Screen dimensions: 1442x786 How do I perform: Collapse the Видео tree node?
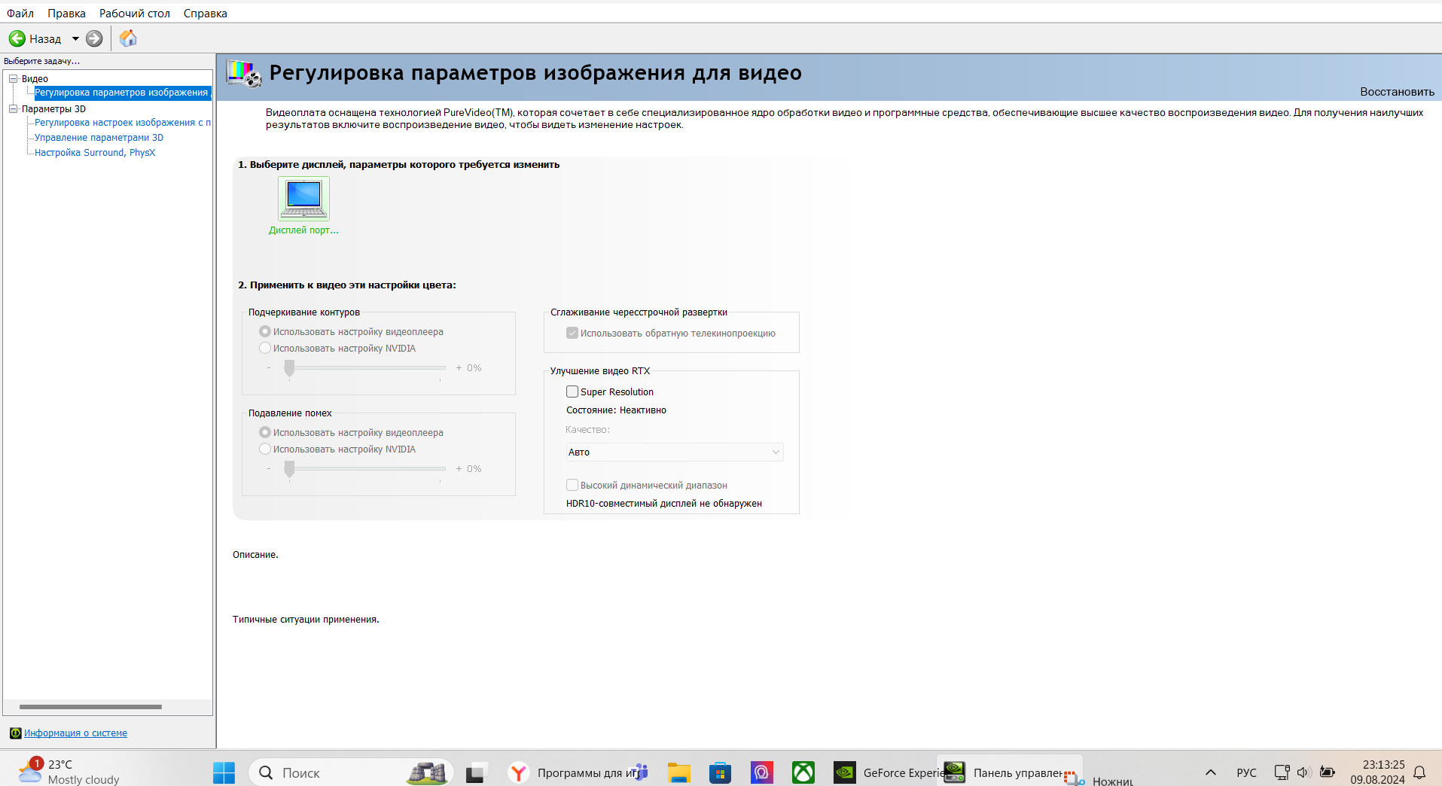click(13, 78)
